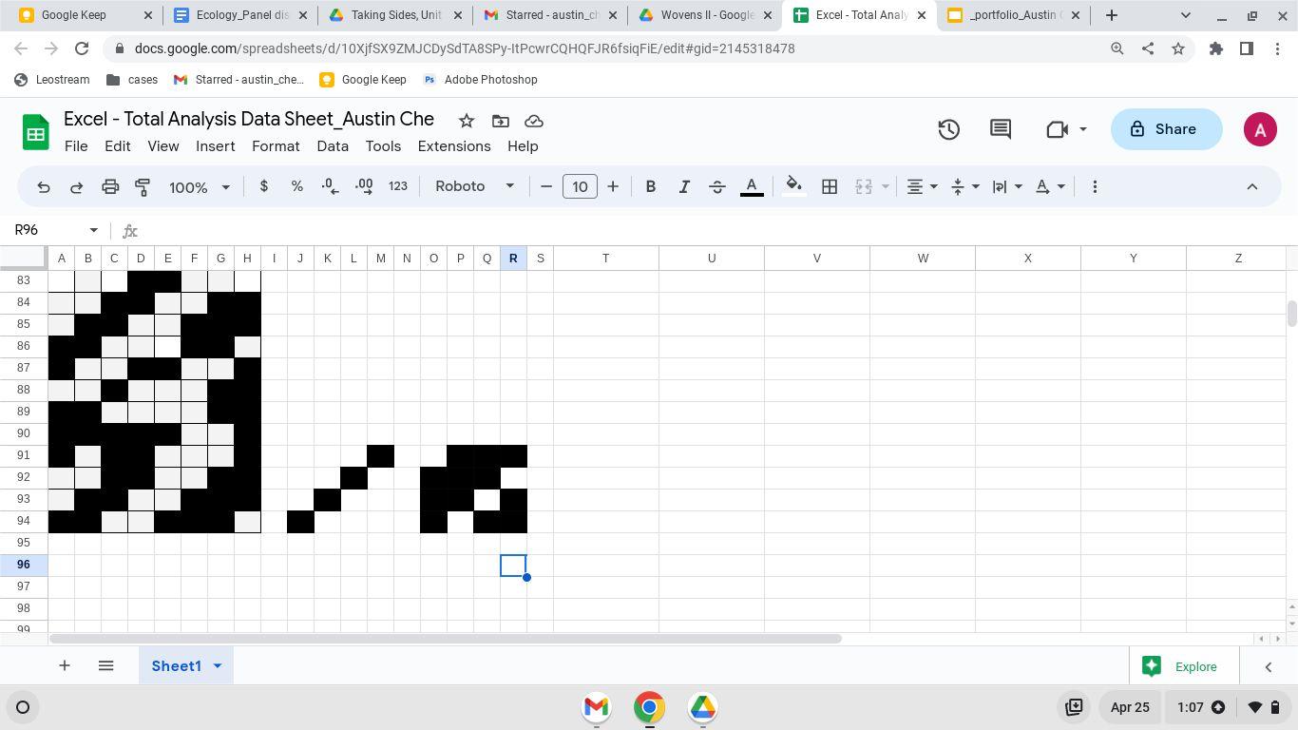Toggle strikethrough formatting
This screenshot has width=1298, height=730.
coord(717,187)
